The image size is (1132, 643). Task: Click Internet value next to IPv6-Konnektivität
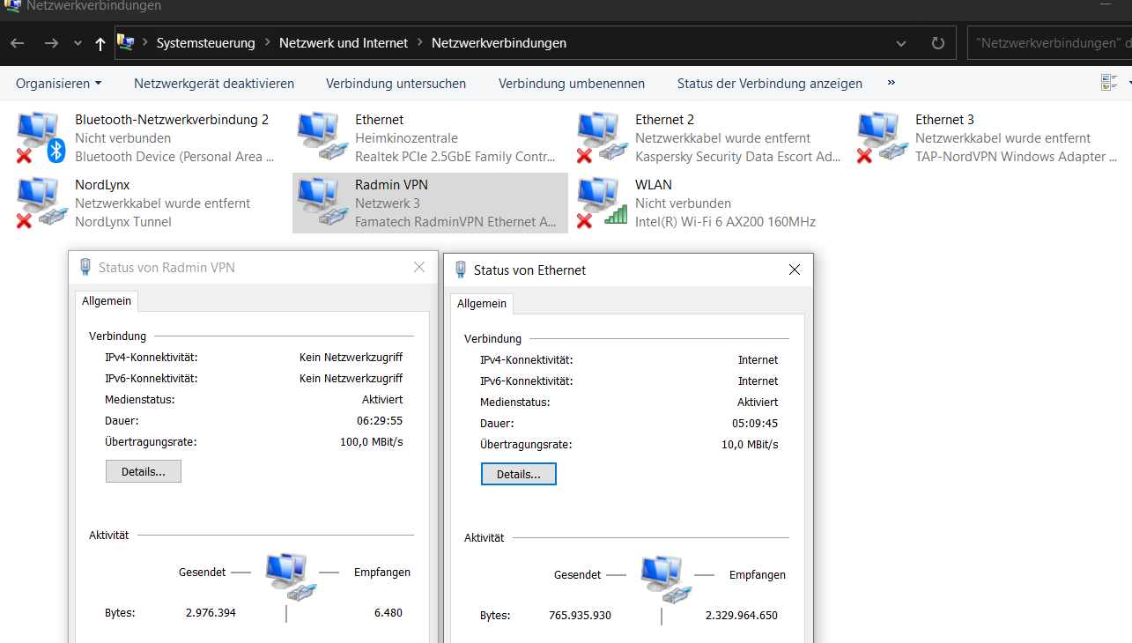tap(758, 381)
